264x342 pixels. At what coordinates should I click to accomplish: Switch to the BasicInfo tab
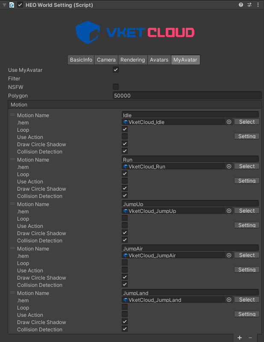(81, 60)
